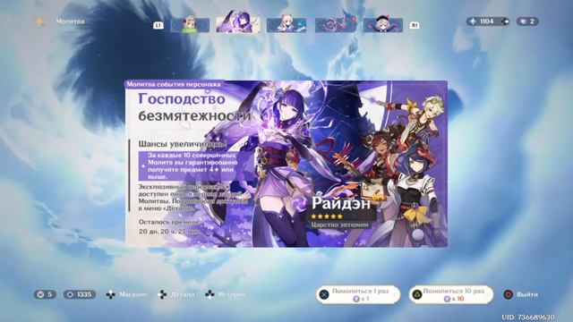
Task: Click the triangle button icon on wish ten
Action: 417,294
